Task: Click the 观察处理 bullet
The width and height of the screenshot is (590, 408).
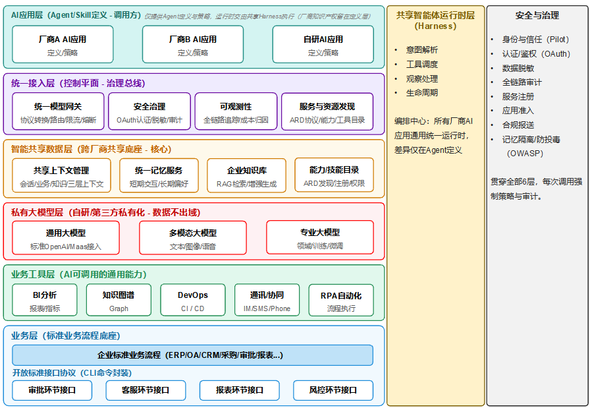Action: pyautogui.click(x=422, y=78)
